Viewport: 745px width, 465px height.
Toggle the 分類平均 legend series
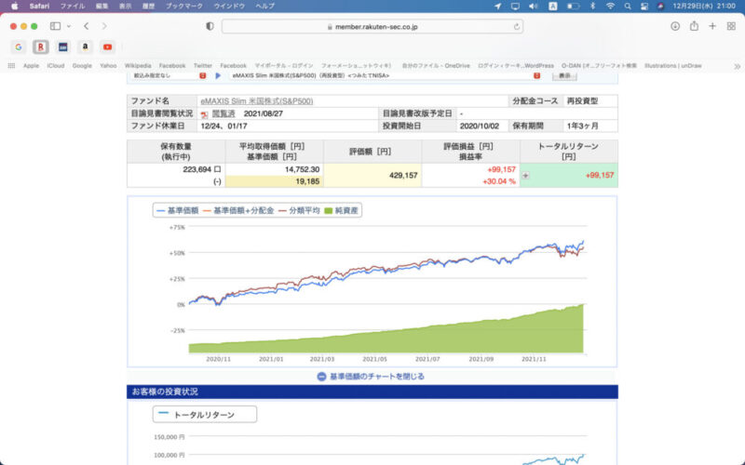coord(299,211)
